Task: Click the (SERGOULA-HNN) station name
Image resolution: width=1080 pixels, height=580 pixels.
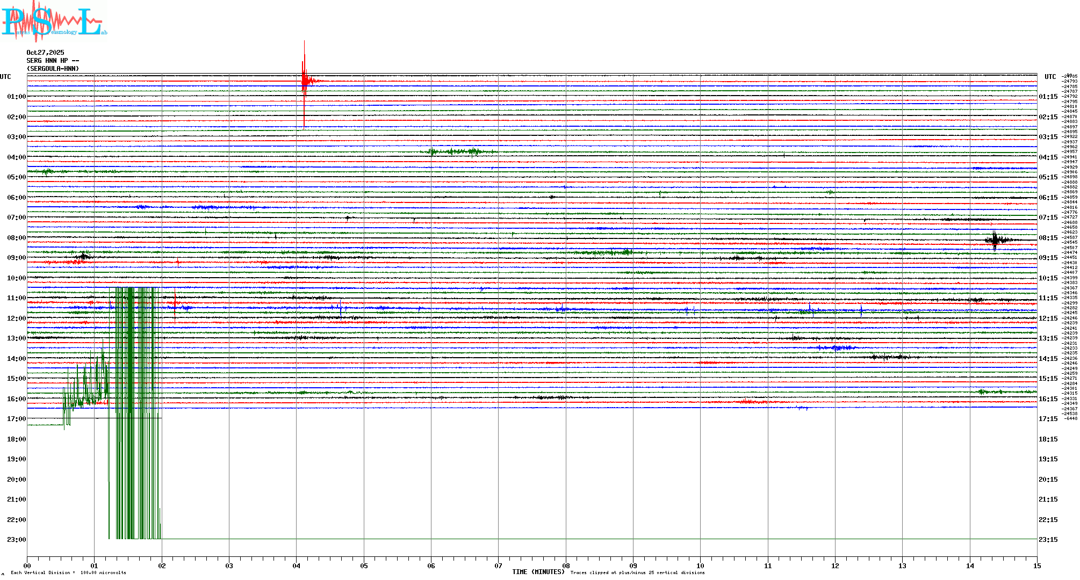Action: coord(53,69)
